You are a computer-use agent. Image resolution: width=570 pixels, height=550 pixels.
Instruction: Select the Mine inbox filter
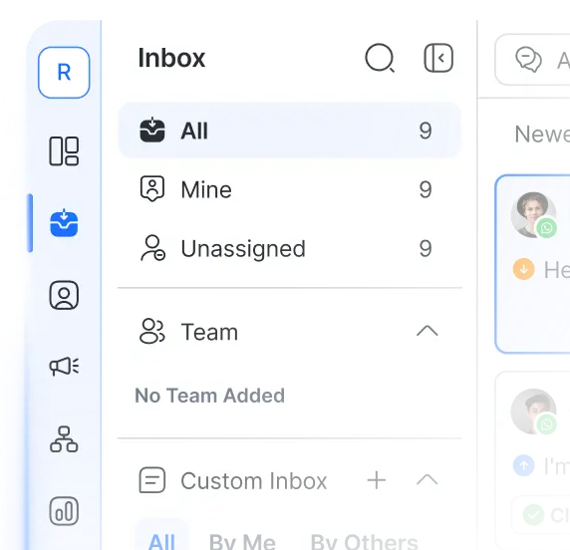tap(290, 189)
